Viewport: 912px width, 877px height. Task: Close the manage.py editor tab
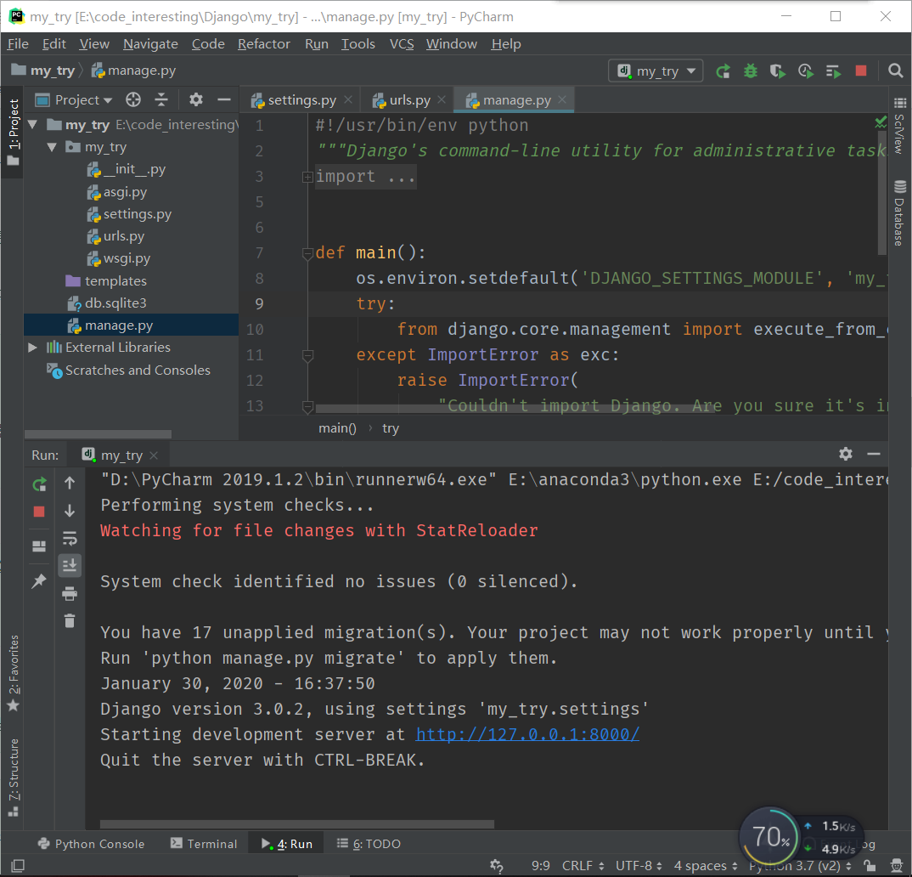tap(562, 99)
